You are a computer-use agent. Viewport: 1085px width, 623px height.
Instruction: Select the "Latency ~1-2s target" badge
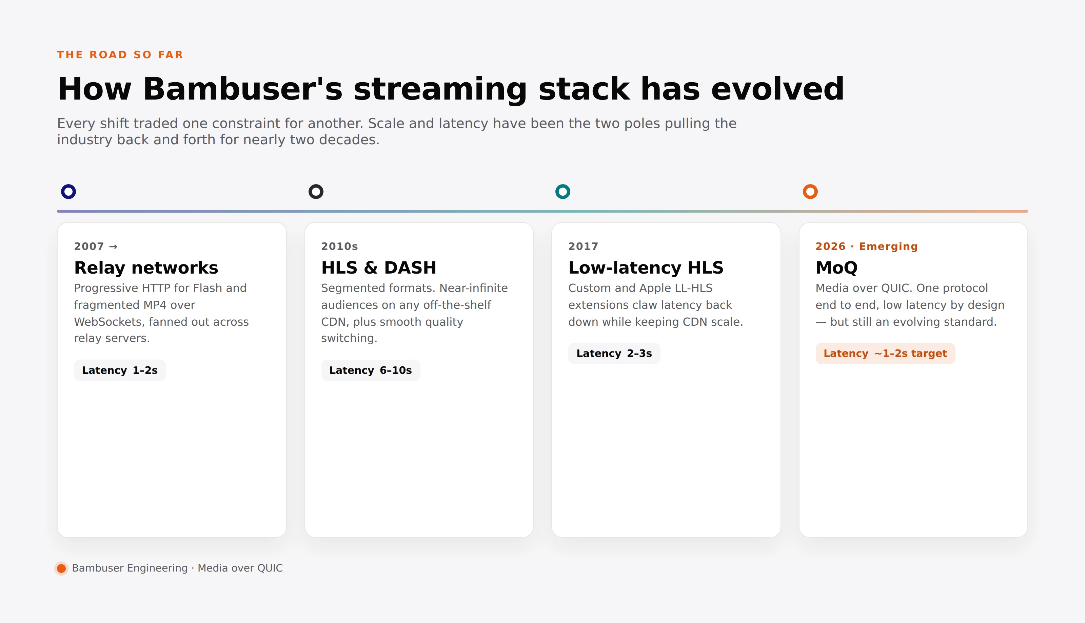(885, 353)
